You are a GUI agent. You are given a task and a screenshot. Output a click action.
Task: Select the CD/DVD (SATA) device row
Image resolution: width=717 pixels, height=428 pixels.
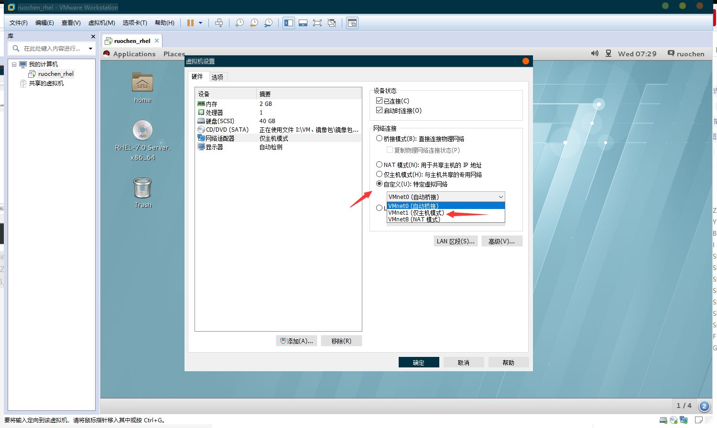[x=278, y=130]
